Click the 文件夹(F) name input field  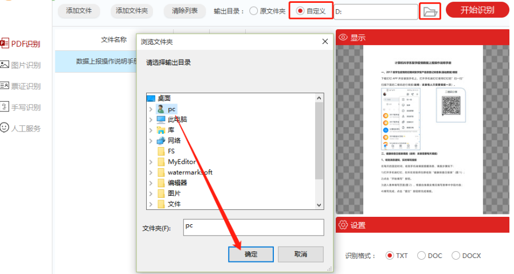pos(253,227)
